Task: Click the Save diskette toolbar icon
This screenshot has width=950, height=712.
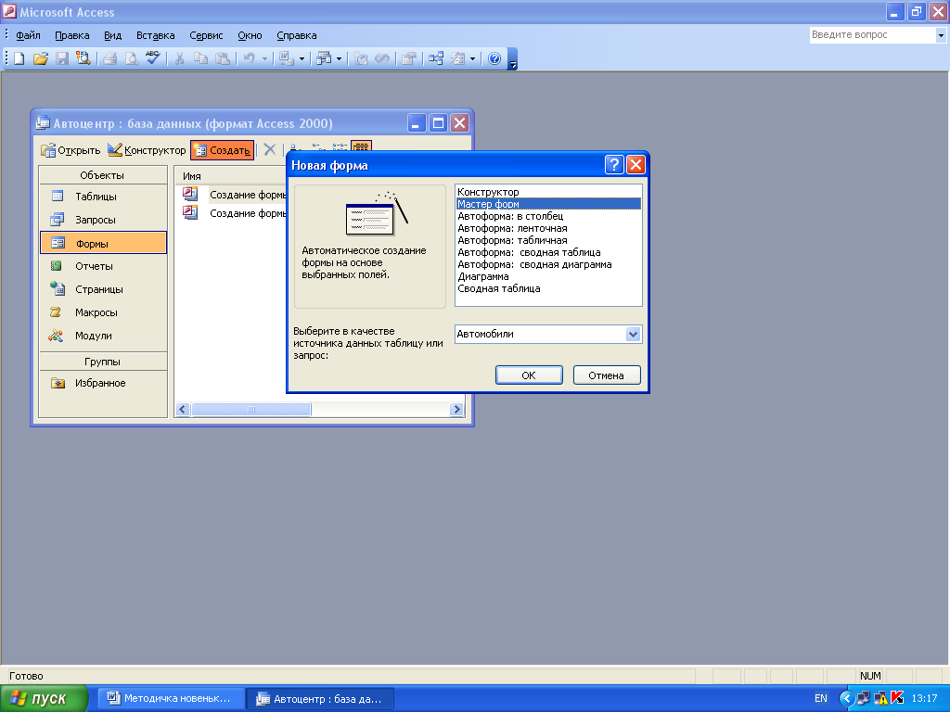Action: click(x=62, y=58)
